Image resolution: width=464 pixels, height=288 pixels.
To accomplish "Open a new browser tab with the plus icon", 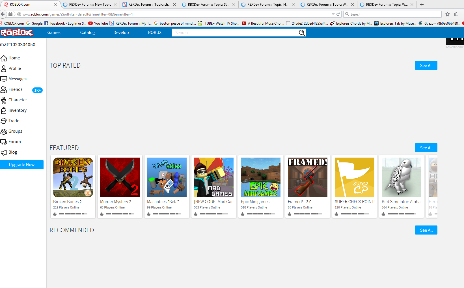I will coord(422,5).
